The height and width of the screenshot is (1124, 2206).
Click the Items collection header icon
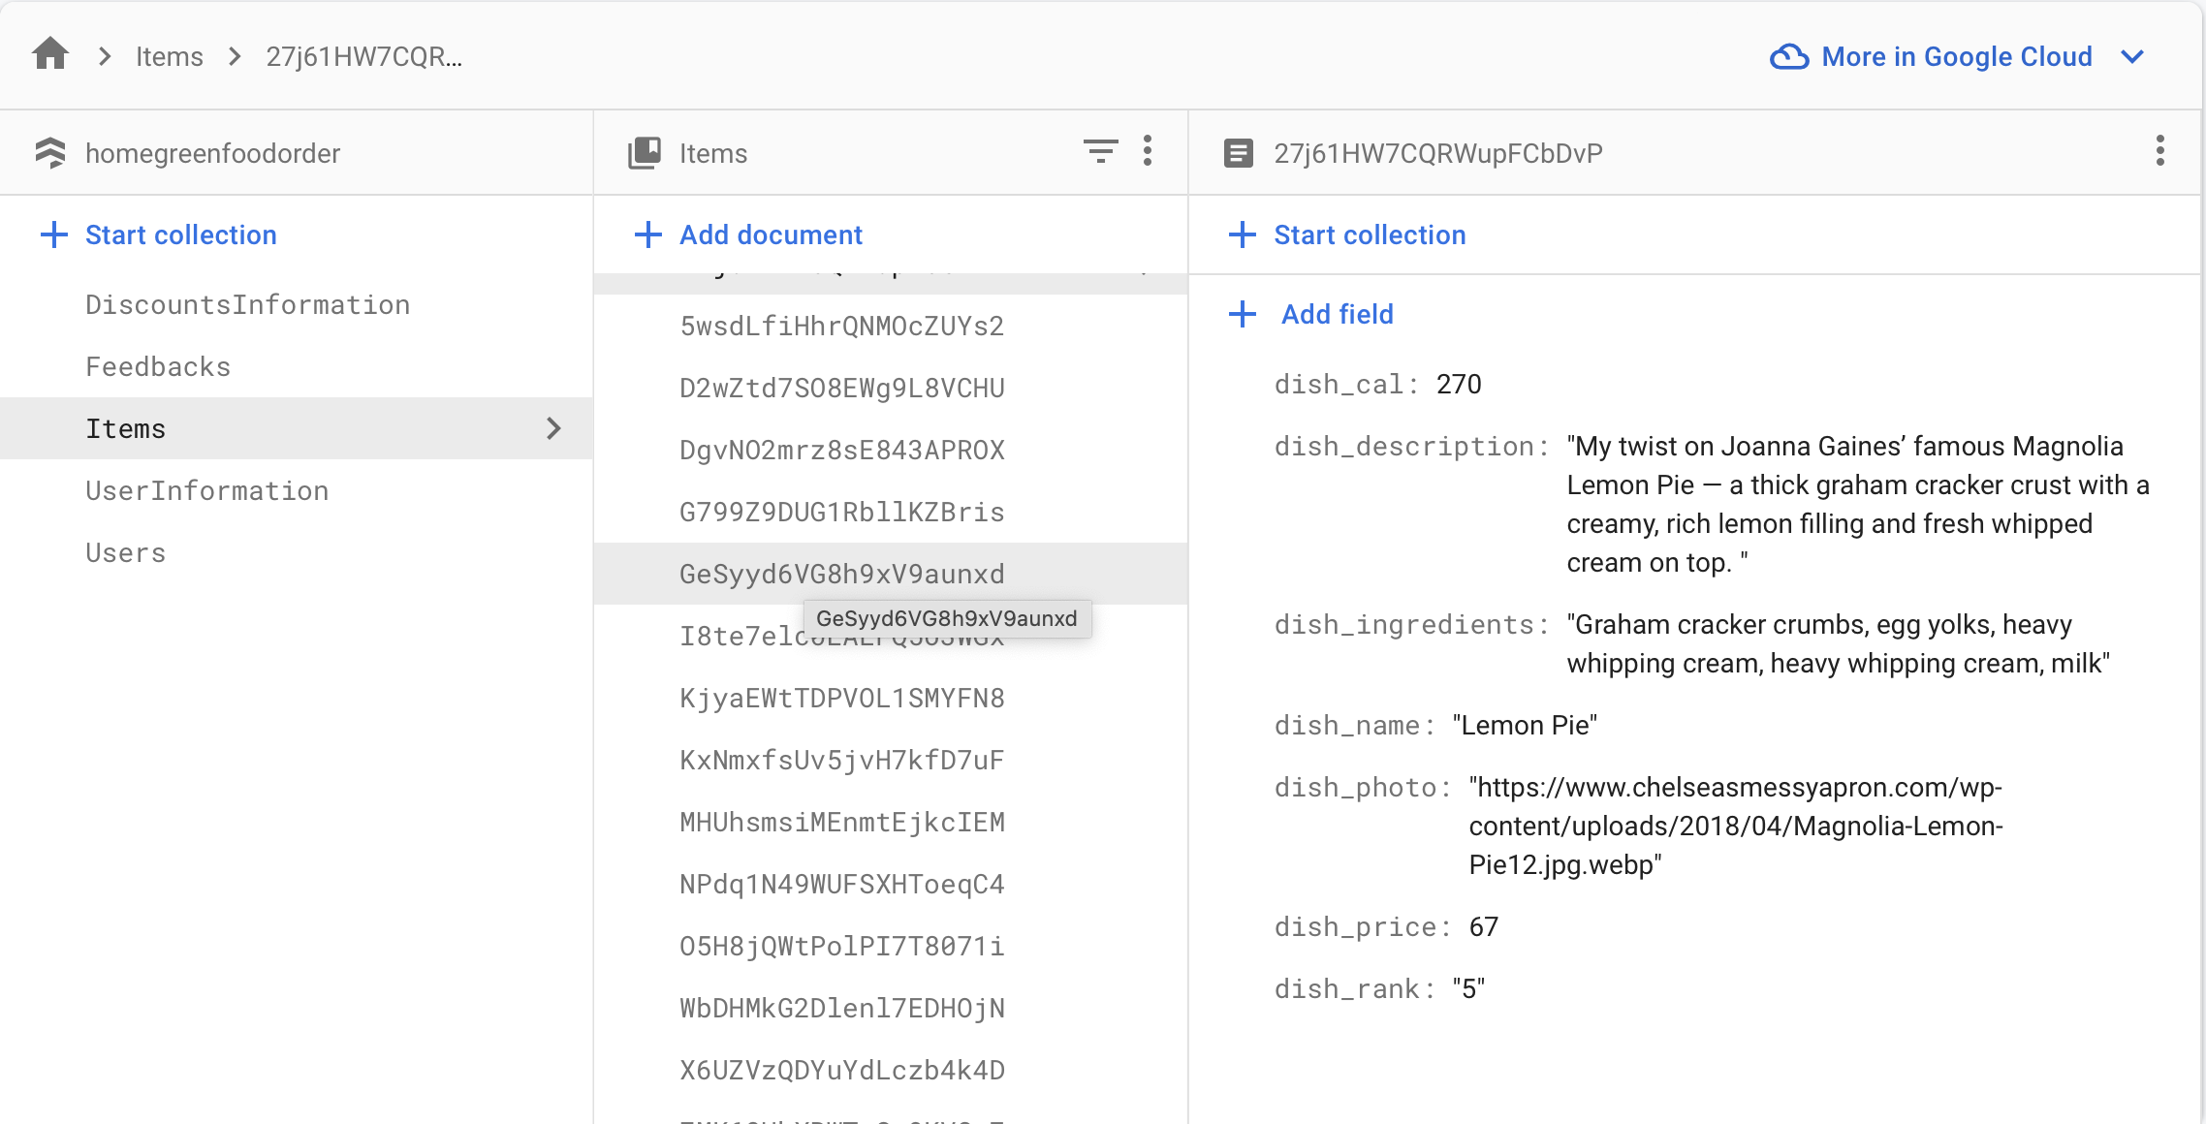coord(645,153)
